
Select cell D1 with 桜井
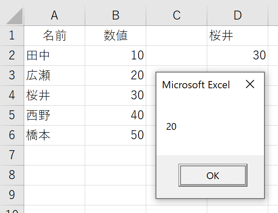(x=238, y=36)
